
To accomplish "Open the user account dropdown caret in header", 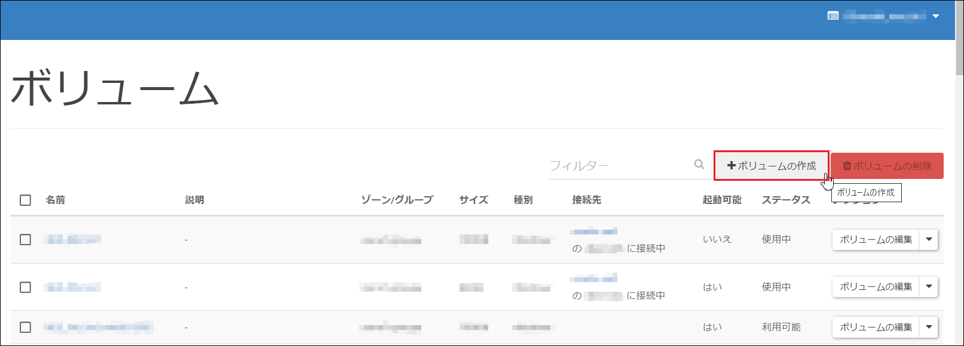I will coord(936,16).
